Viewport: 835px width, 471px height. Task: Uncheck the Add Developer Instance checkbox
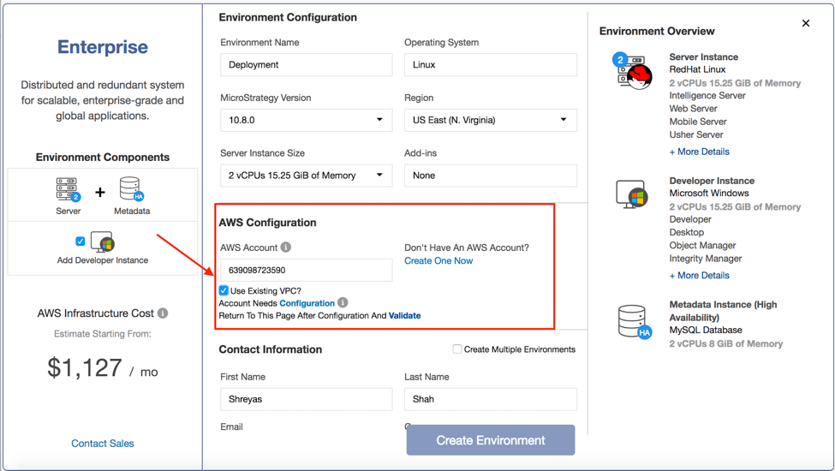pos(81,241)
